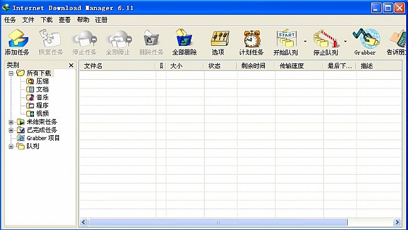The height and width of the screenshot is (230, 408).
Task: Sort by the 剩余时间 column header
Action: pos(256,66)
